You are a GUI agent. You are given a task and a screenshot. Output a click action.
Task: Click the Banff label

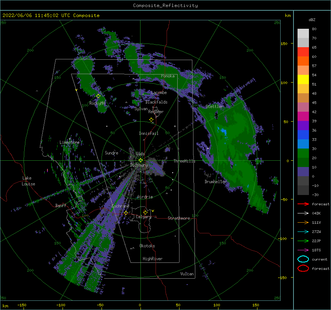(61, 205)
